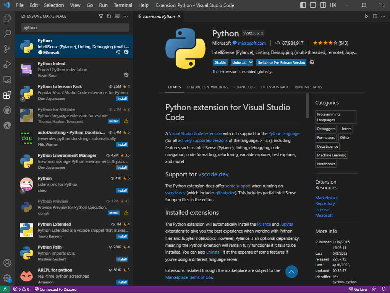Open the Help menu
Image resolution: width=390 pixels, height=293 pixels.
pyautogui.click(x=143, y=5)
